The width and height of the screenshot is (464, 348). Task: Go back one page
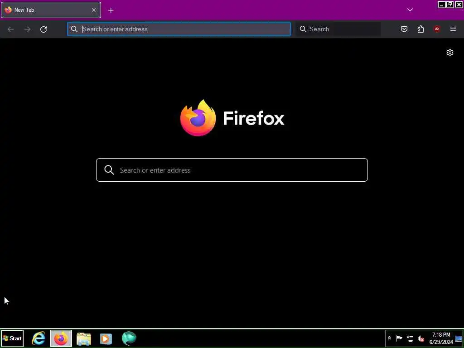click(x=11, y=29)
